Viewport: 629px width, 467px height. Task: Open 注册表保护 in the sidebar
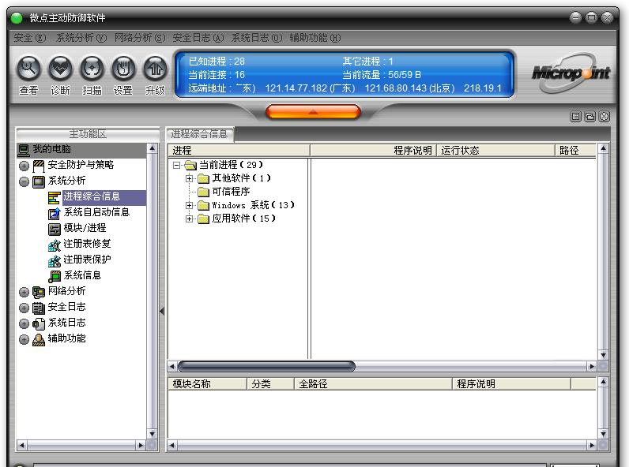tap(87, 260)
